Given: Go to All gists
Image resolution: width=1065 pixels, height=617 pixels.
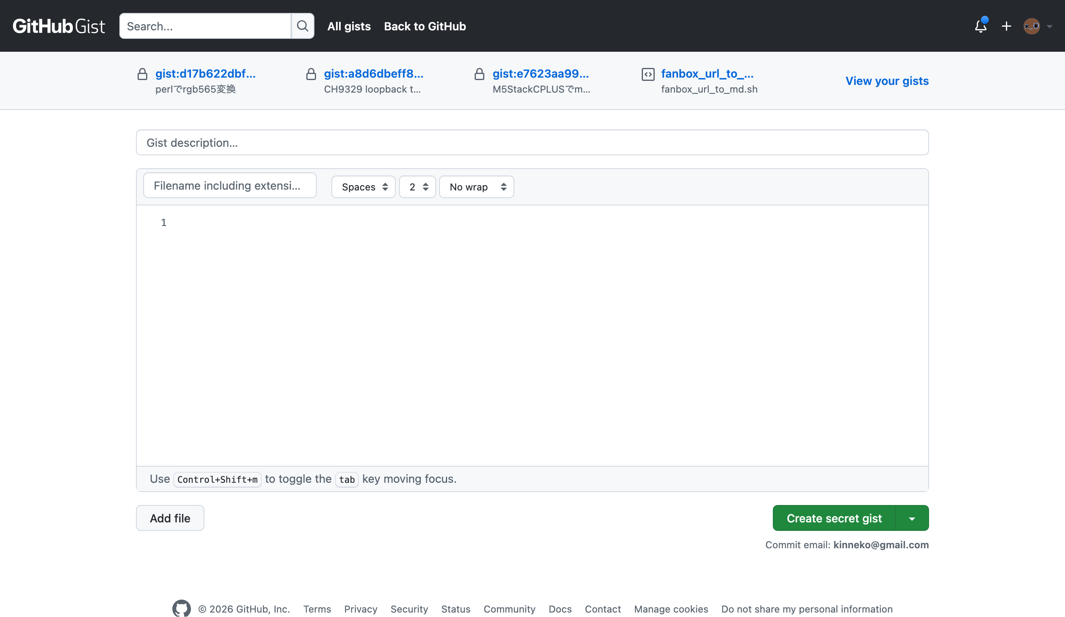Looking at the screenshot, I should pyautogui.click(x=349, y=26).
